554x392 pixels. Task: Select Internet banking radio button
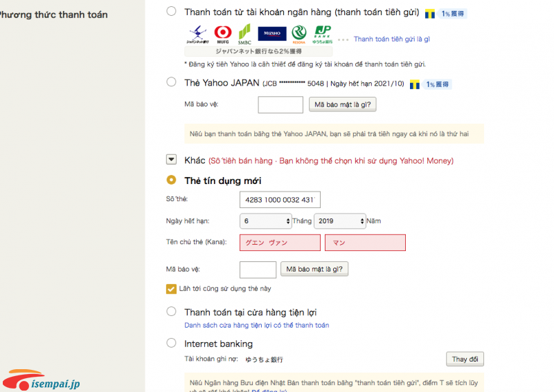[171, 343]
